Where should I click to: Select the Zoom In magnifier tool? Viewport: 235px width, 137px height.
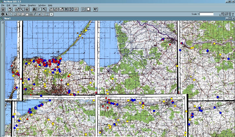point(19,14)
